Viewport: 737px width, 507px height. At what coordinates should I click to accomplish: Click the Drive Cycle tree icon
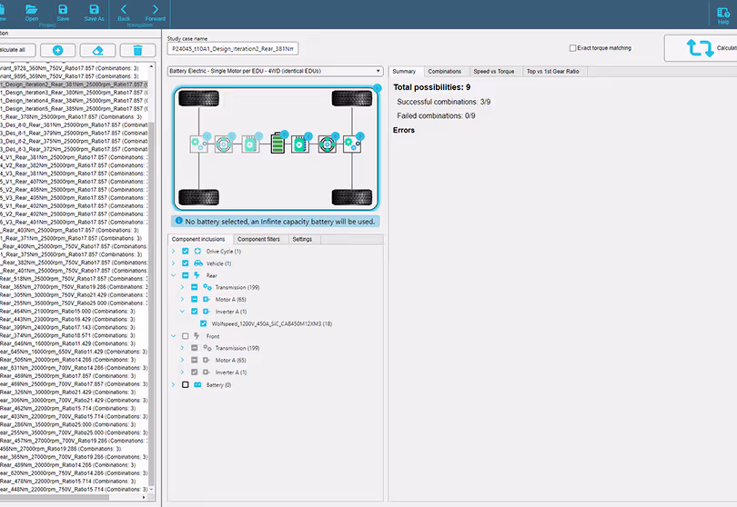pos(197,251)
